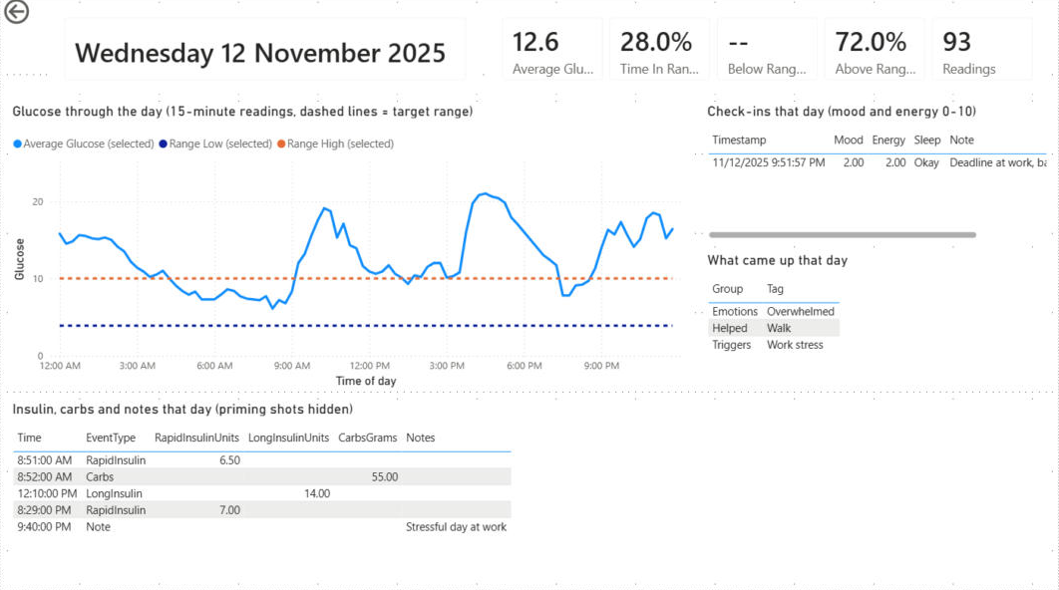The image size is (1059, 590).
Task: Click the Check-ins that day visual title
Action: tap(842, 112)
